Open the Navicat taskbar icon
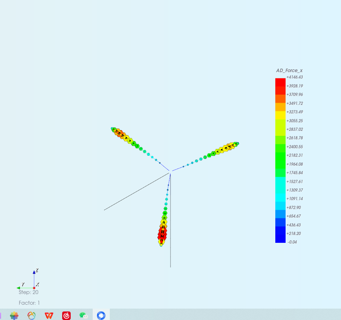The height and width of the screenshot is (320, 341). (32, 315)
